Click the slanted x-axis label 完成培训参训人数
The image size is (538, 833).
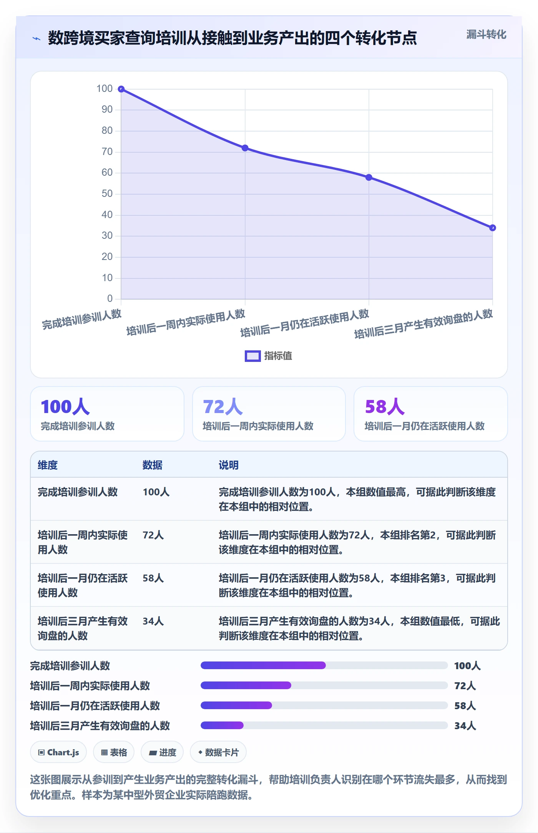81,319
